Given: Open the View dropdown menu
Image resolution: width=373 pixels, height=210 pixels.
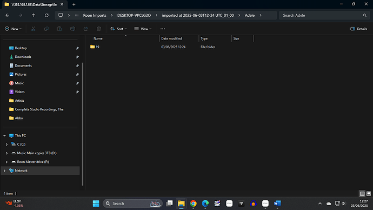Looking at the screenshot, I should tap(143, 29).
